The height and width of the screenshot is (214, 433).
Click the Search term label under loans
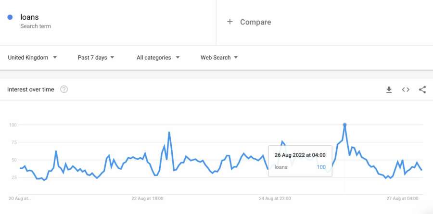35,26
